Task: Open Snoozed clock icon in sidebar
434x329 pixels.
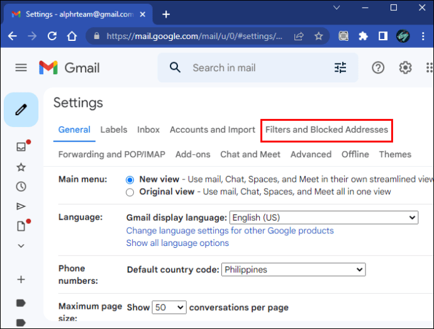Action: (21, 187)
